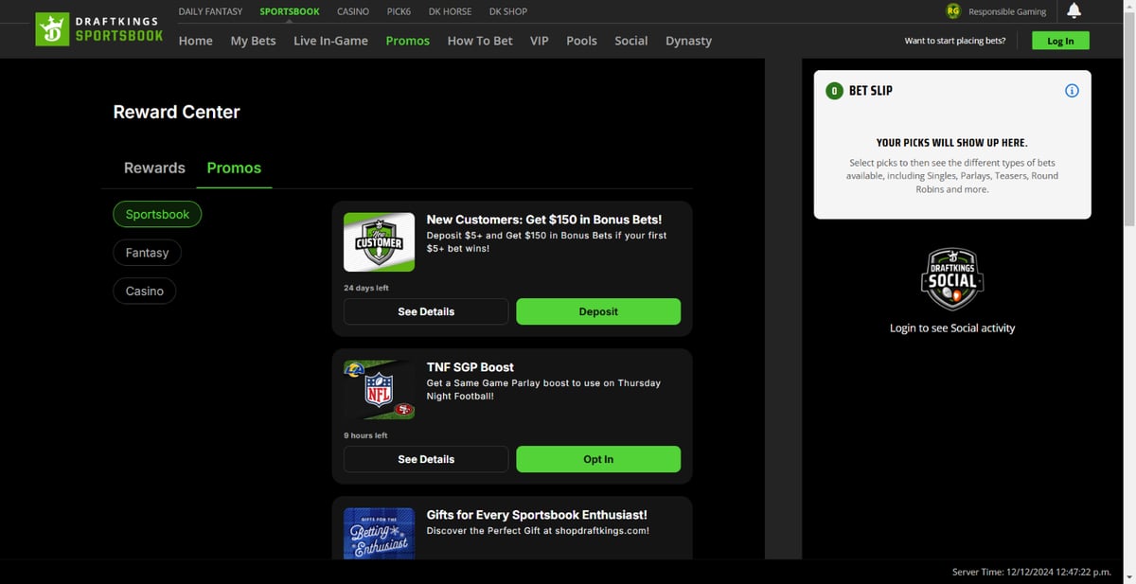
Task: Open the TNF SGP Boost NFL thumbnail
Action: [x=379, y=390]
